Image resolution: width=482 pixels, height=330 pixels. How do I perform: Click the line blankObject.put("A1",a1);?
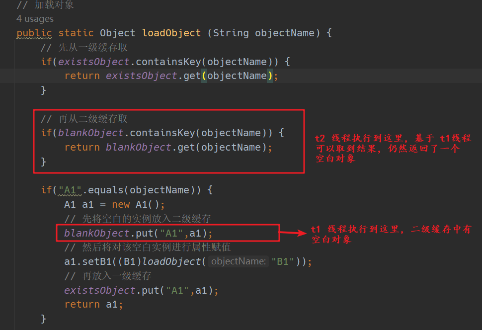pyautogui.click(x=138, y=233)
